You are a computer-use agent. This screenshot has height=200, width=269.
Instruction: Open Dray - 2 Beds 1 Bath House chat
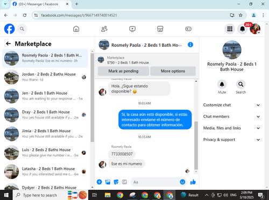click(x=45, y=115)
